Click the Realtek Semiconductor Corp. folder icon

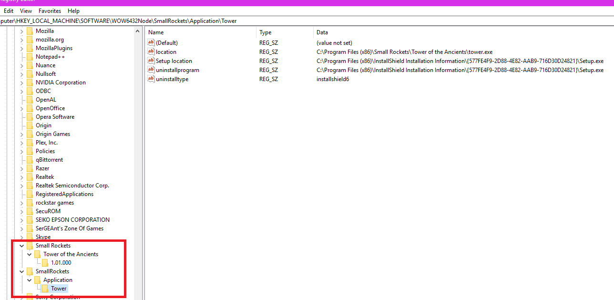click(30, 186)
